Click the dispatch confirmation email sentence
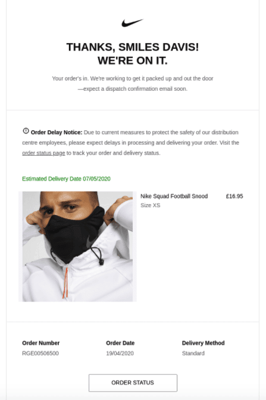The width and height of the screenshot is (266, 400). [x=133, y=84]
